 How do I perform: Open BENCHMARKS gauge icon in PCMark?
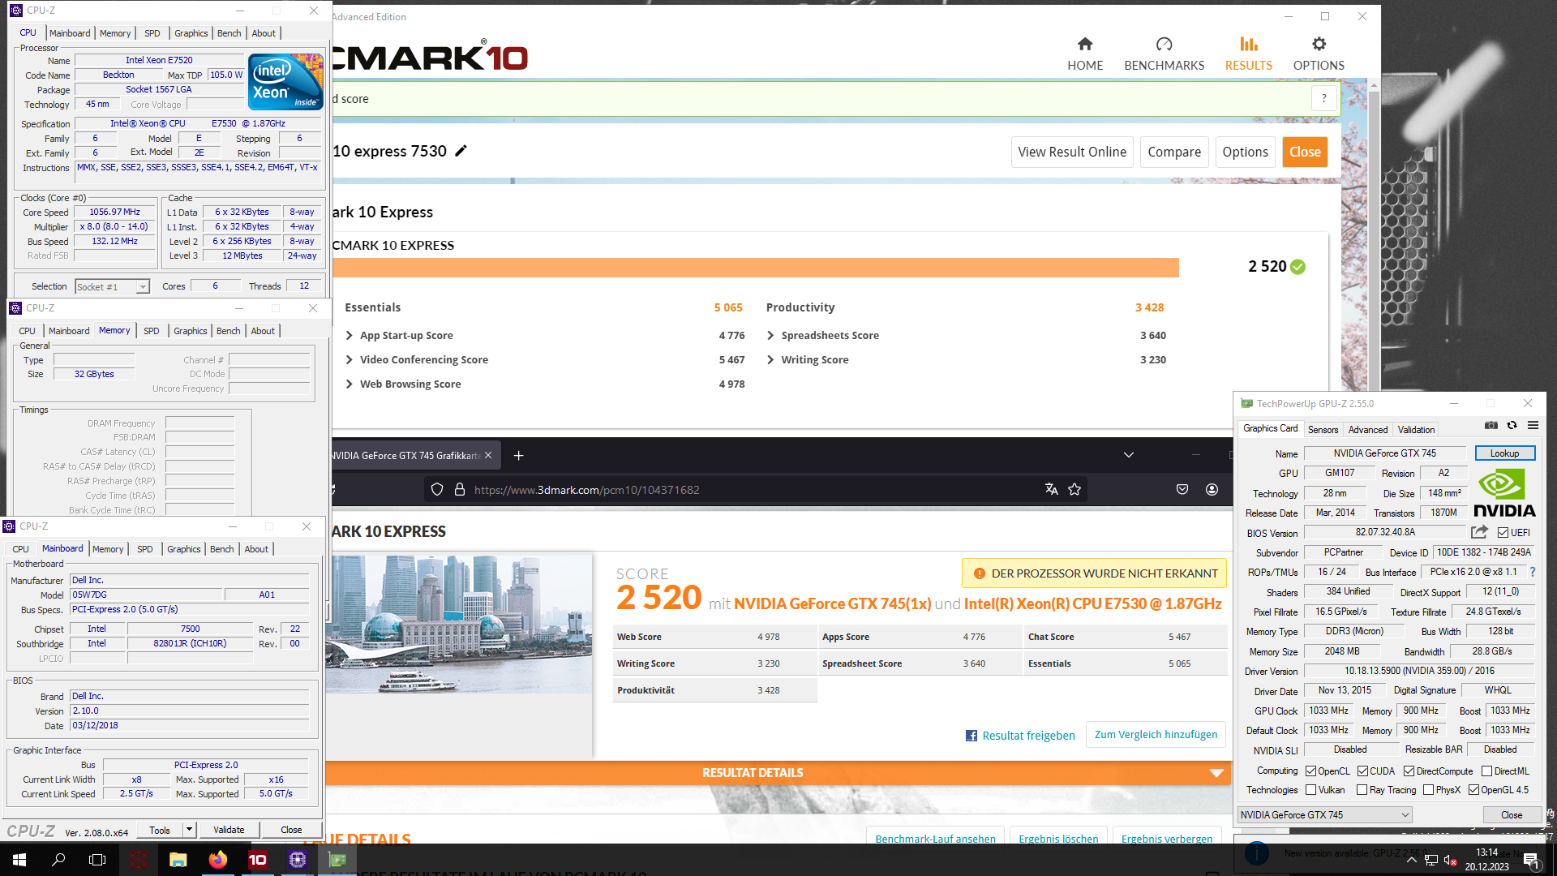(1164, 44)
